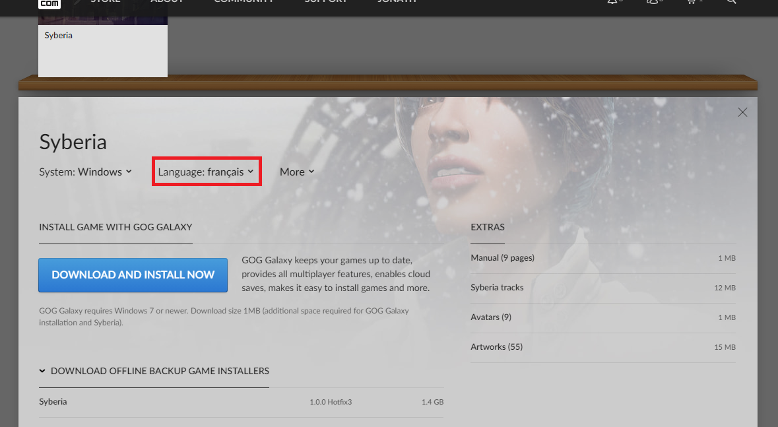Click the GOG Galaxy requires Windows 7 note
The image size is (778, 427).
coord(224,317)
